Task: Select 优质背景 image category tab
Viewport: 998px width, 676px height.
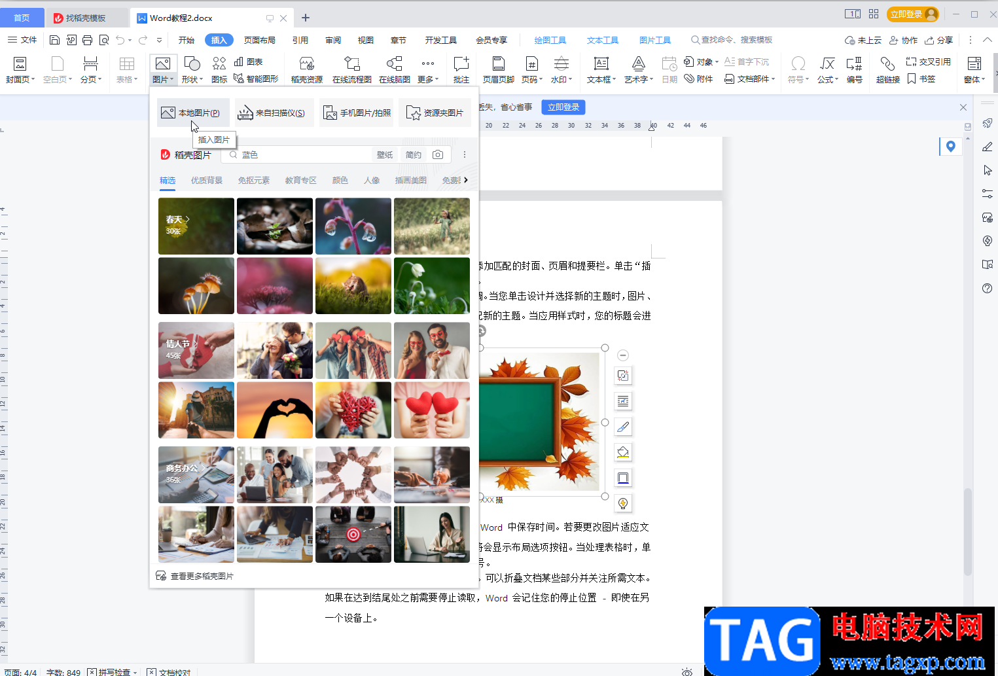Action: tap(207, 180)
